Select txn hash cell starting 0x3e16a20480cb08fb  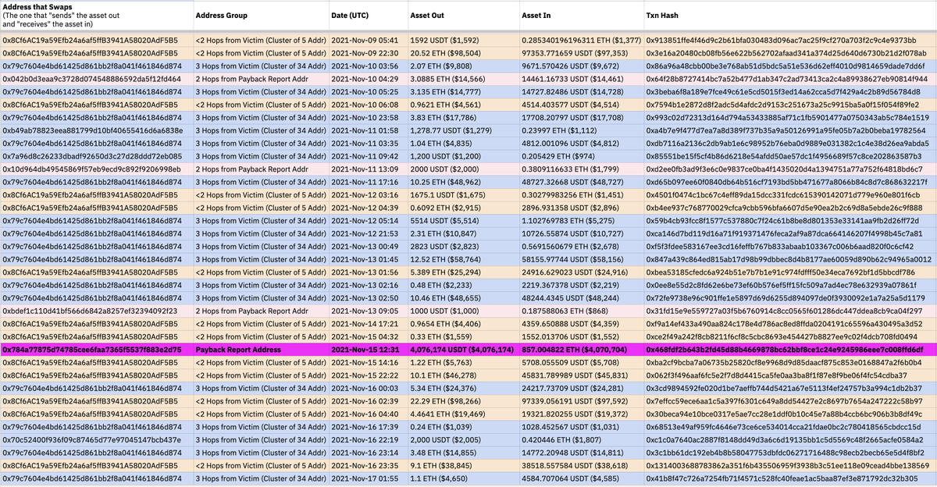(x=790, y=53)
